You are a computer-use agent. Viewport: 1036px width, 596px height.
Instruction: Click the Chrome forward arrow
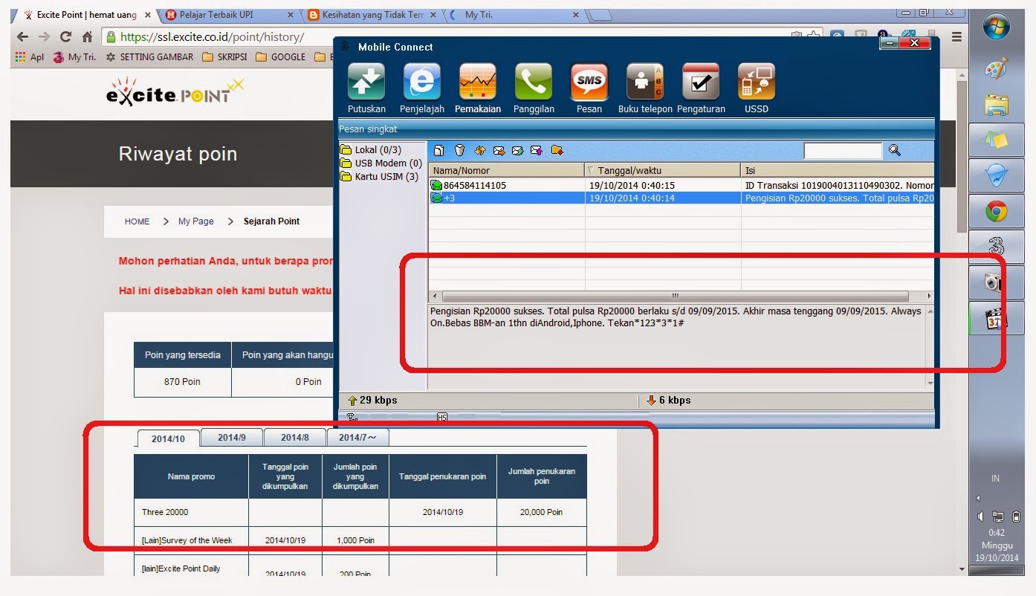45,36
